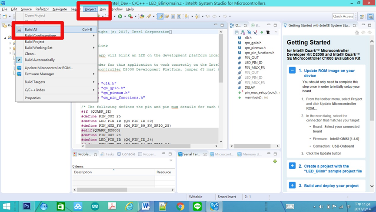Screen dimensions: 376x212
Task: Click the Home icon in Getting Started
Action: tap(357, 32)
